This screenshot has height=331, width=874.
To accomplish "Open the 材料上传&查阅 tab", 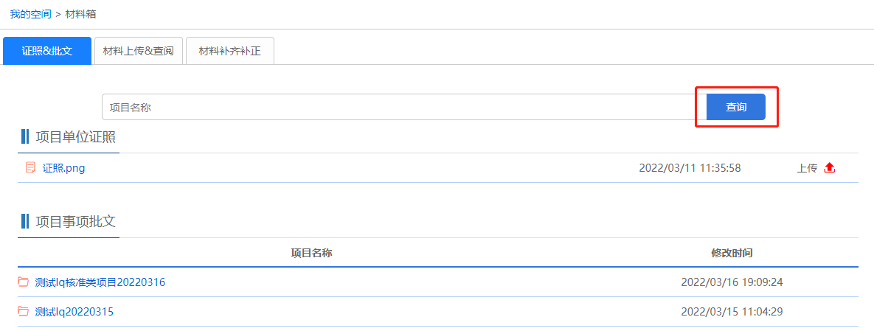I will 139,51.
